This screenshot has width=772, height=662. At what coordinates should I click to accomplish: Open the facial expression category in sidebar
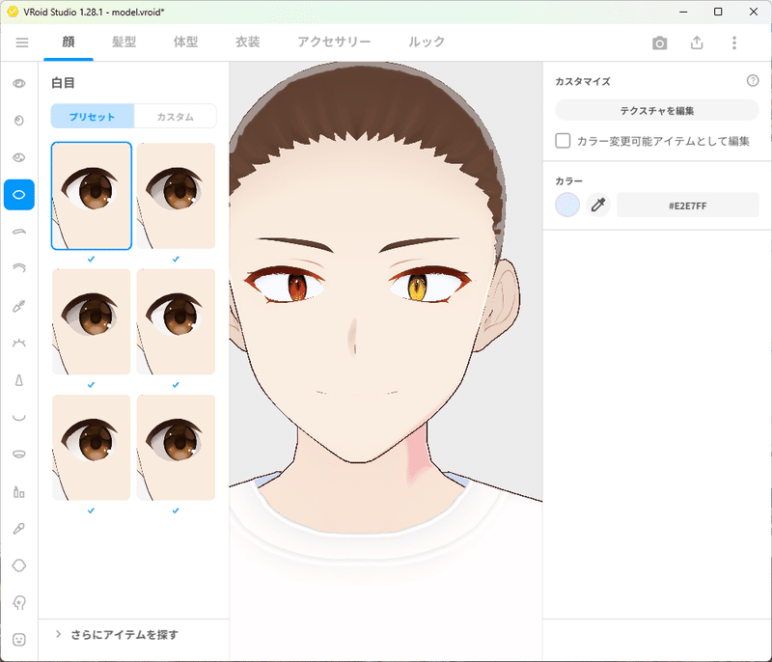click(x=19, y=640)
